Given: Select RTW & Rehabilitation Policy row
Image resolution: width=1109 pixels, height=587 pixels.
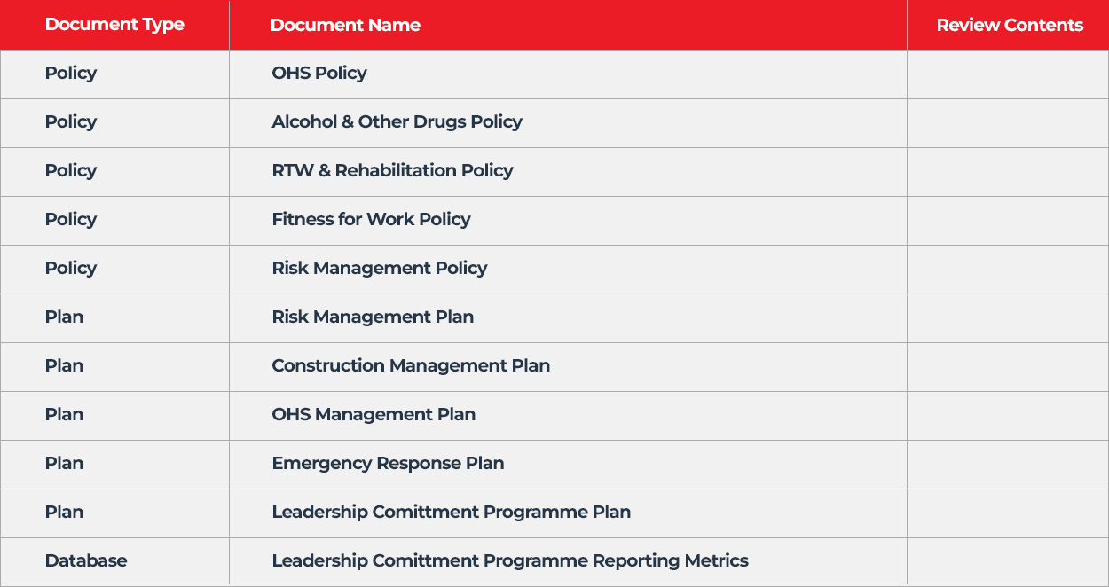Looking at the screenshot, I should click(392, 171).
